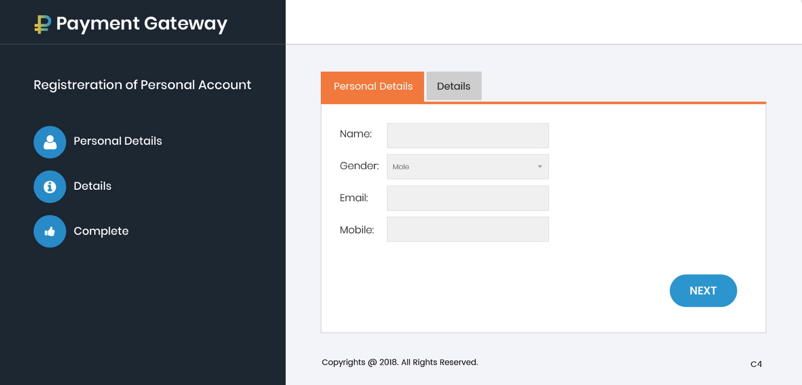The image size is (802, 385).
Task: Click the Registration of Personal Account heading
Action: tap(142, 85)
